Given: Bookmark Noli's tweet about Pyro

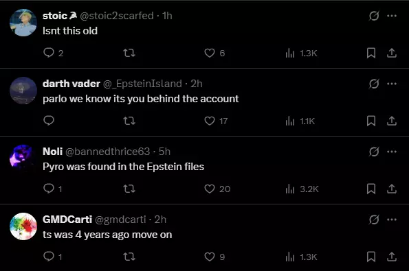Looking at the screenshot, I should [x=371, y=189].
